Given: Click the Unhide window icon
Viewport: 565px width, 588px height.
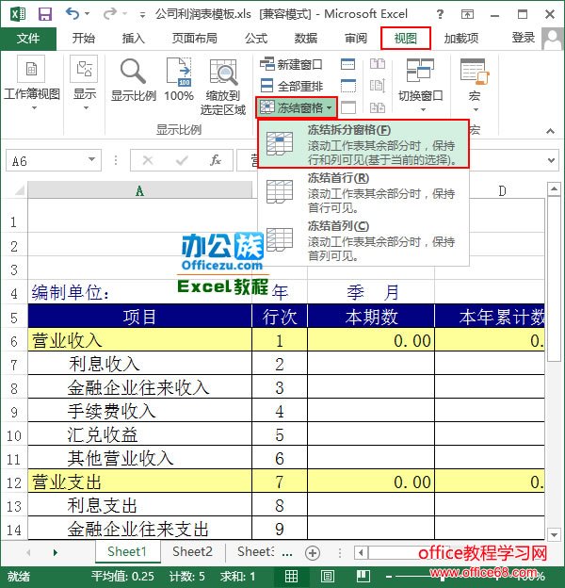Looking at the screenshot, I should [348, 107].
